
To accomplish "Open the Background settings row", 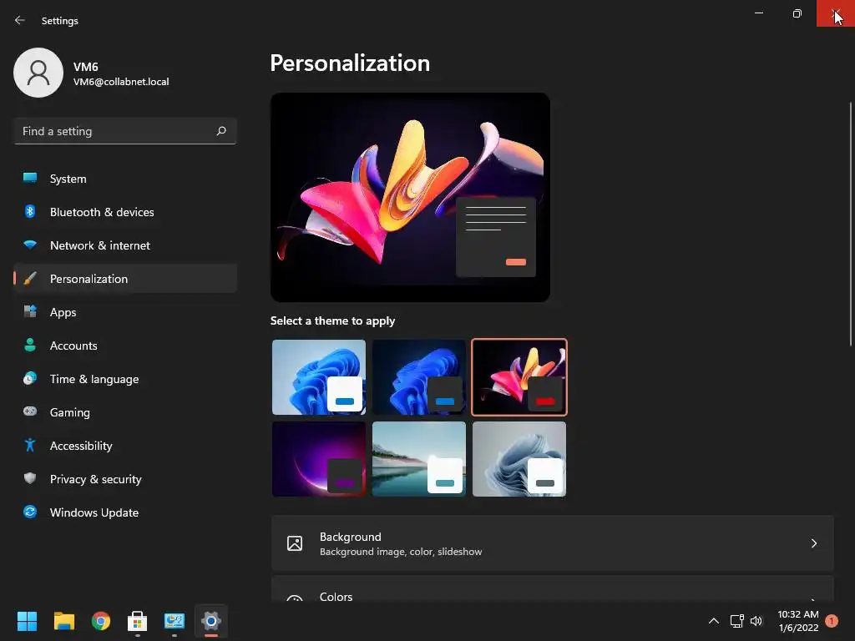I will [553, 543].
